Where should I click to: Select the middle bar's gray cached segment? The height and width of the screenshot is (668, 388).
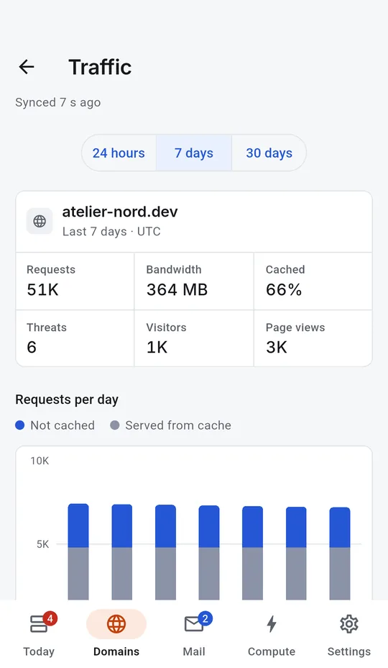(209, 574)
